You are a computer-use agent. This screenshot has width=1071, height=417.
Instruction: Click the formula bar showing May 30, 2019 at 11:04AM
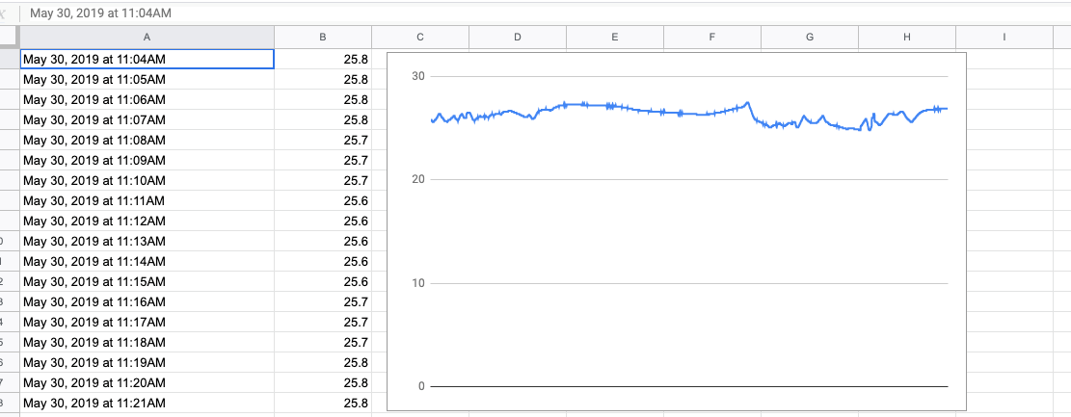tap(547, 13)
